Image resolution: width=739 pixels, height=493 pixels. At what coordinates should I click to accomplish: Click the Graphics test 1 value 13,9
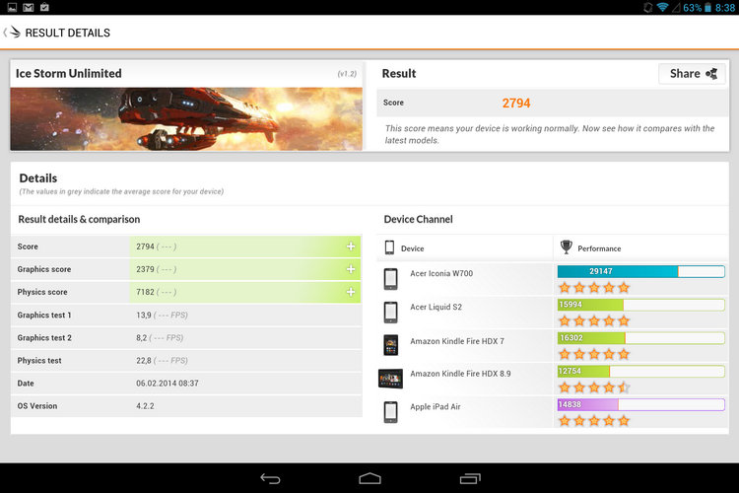tap(144, 315)
